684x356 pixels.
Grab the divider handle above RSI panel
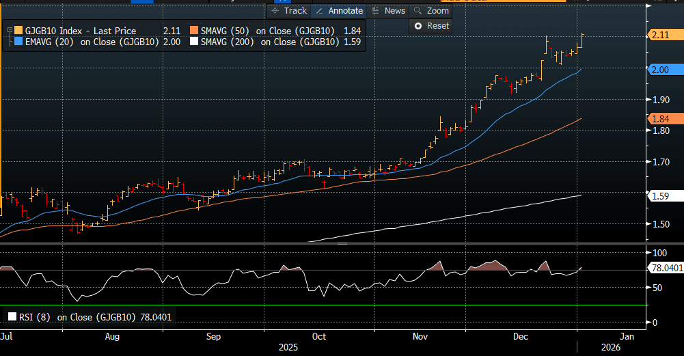tap(342, 243)
